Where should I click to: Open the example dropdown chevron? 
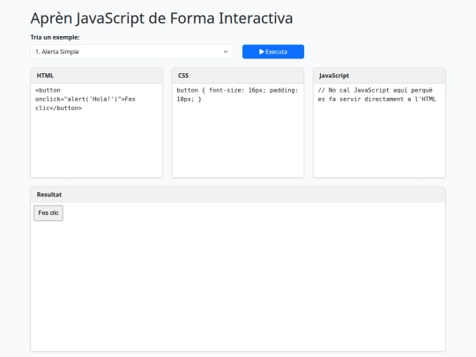click(x=226, y=52)
